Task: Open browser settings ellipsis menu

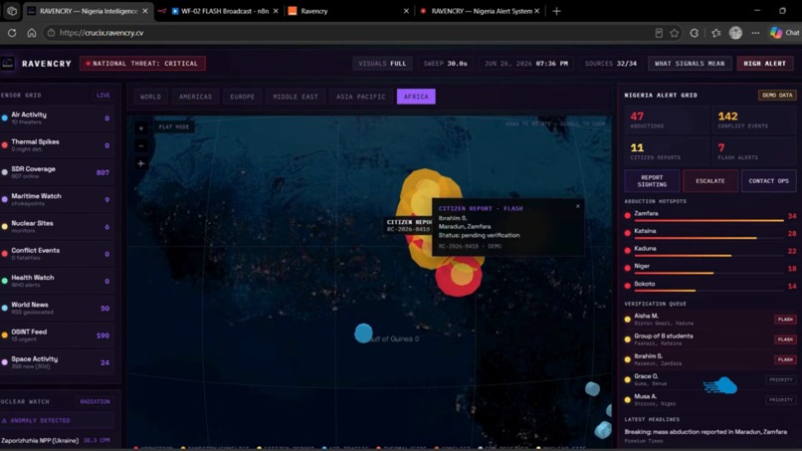Action: coord(755,33)
